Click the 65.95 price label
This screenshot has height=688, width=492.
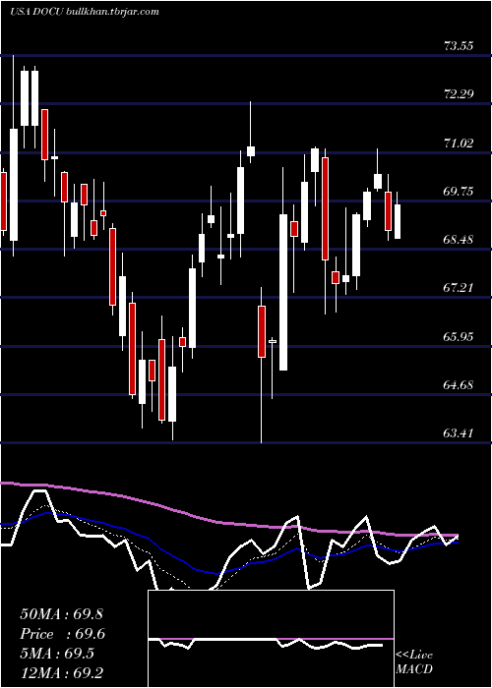point(459,337)
